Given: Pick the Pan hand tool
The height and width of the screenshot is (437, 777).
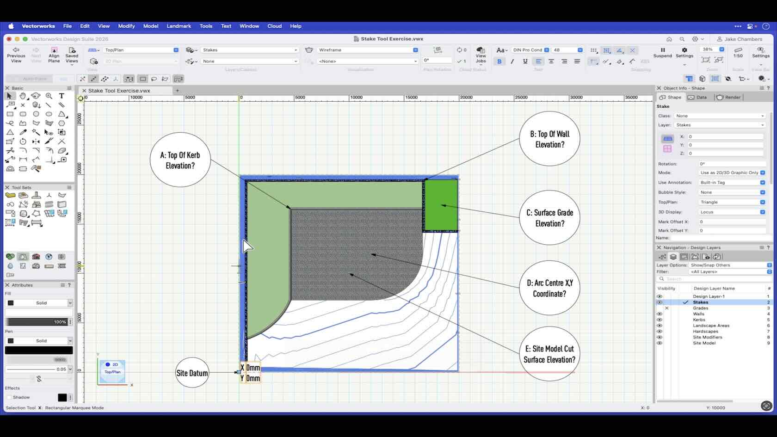Looking at the screenshot, I should click(x=23, y=96).
